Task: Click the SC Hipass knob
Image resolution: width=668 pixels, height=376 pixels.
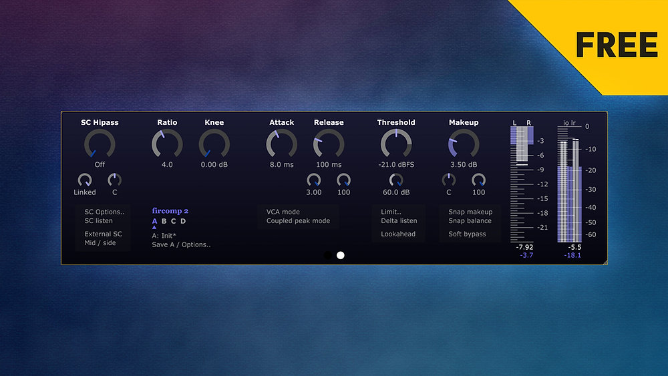Action: (100, 145)
